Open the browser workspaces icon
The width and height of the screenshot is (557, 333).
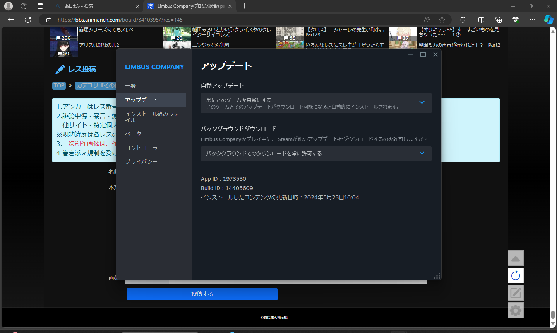pos(24,6)
